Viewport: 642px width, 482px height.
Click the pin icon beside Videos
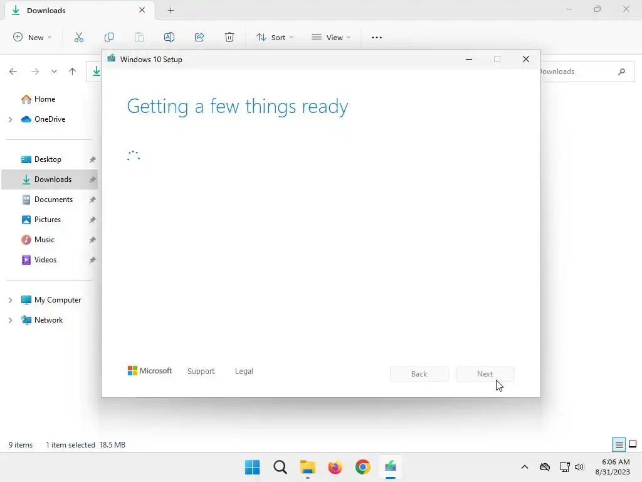pos(93,260)
